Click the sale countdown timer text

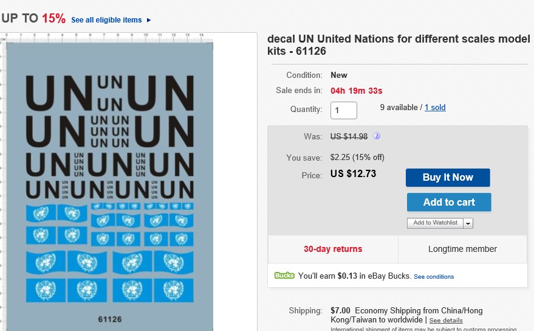click(356, 91)
